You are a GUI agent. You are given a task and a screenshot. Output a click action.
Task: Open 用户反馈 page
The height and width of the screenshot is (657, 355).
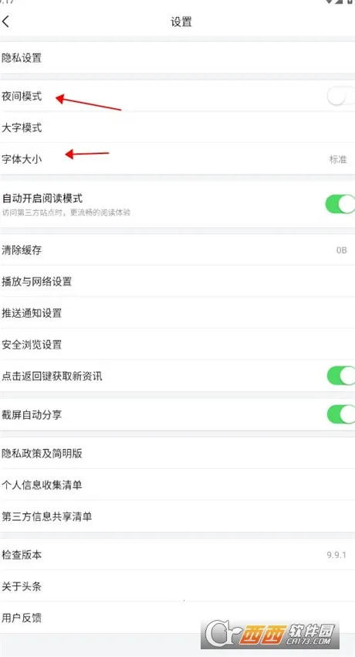tap(177, 618)
